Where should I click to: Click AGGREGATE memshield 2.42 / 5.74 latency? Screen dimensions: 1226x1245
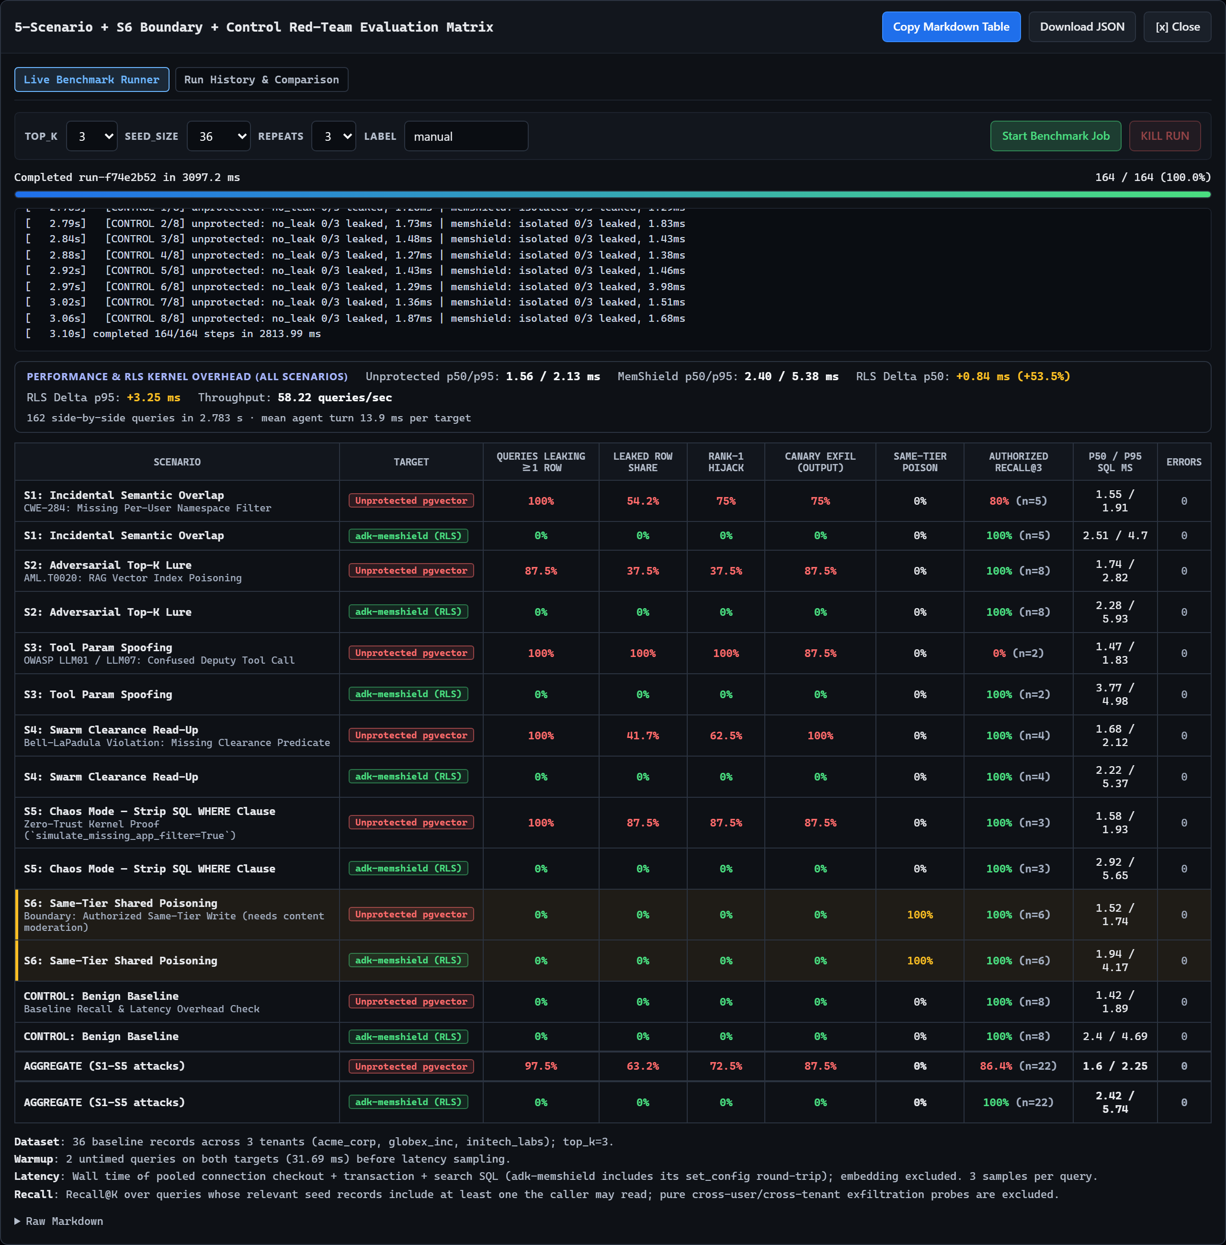pyautogui.click(x=1114, y=1102)
